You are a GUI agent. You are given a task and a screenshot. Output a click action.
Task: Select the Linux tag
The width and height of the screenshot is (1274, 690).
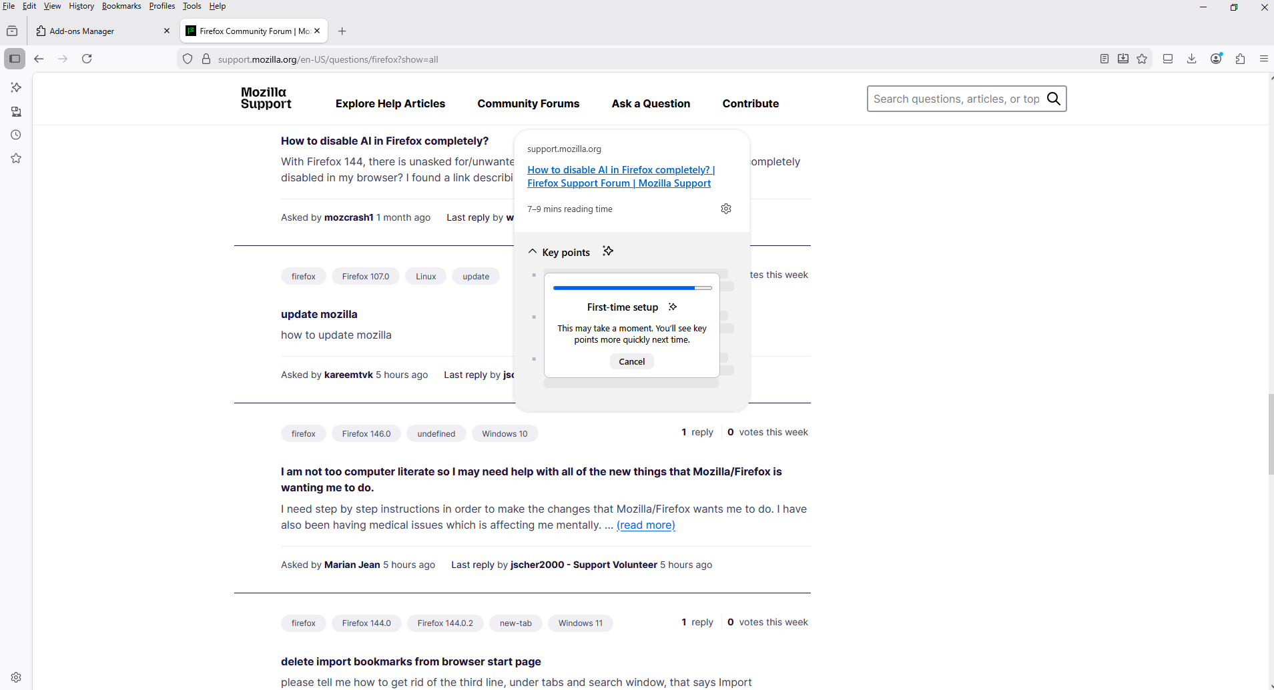click(426, 277)
